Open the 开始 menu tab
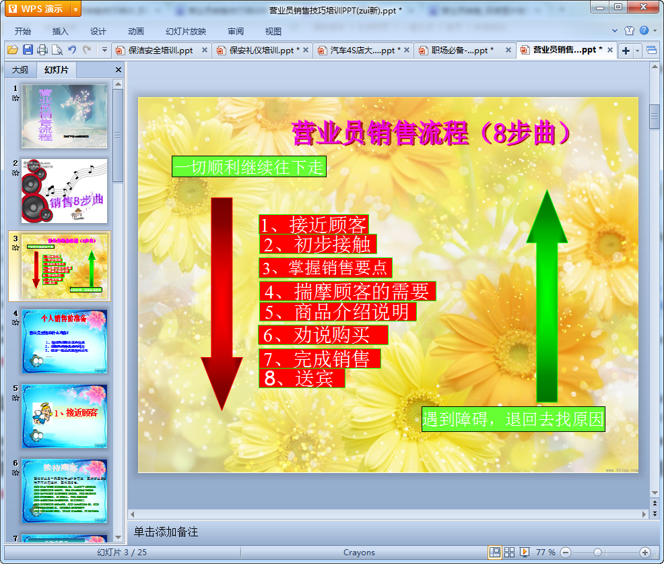Screen dimensions: 664x564 tap(22, 32)
